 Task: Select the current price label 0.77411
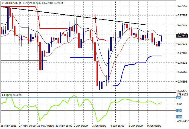(182, 36)
